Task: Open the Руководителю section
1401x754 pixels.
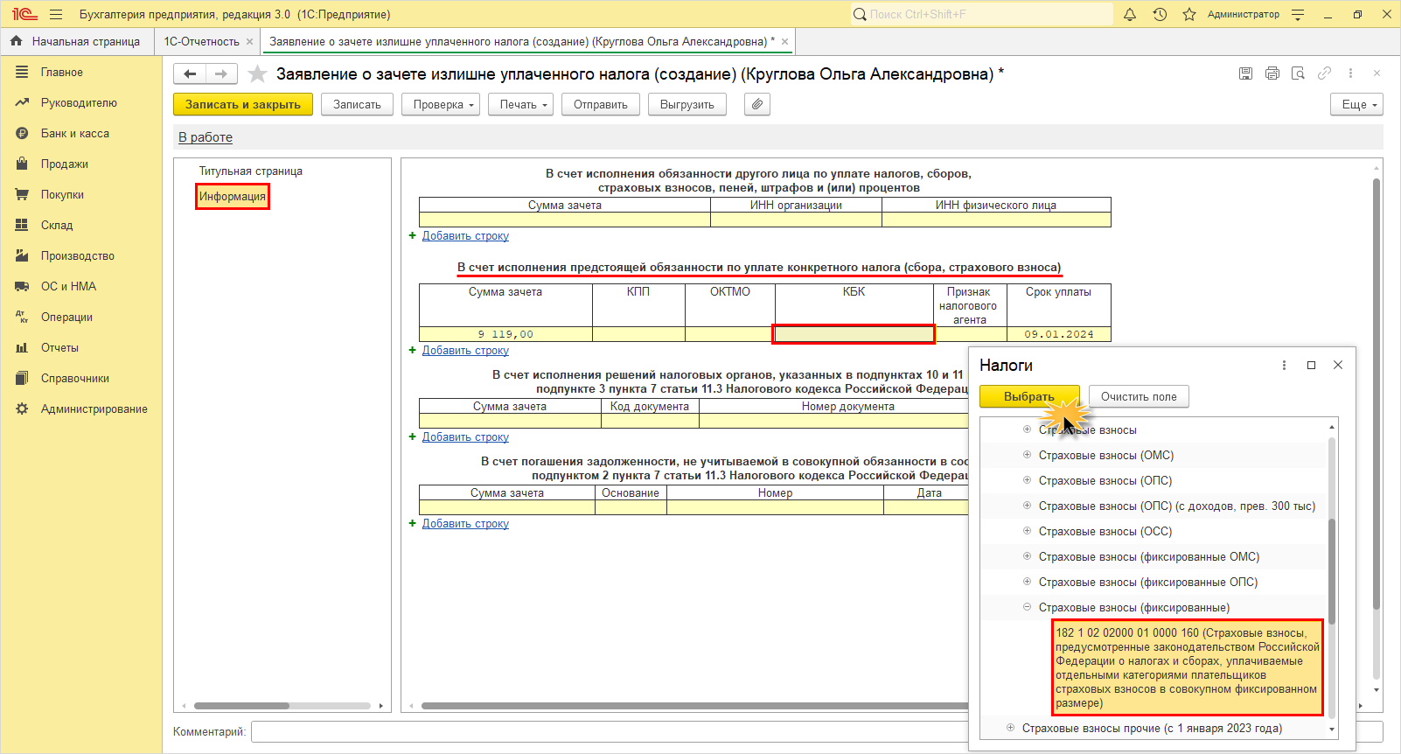Action: [x=78, y=103]
